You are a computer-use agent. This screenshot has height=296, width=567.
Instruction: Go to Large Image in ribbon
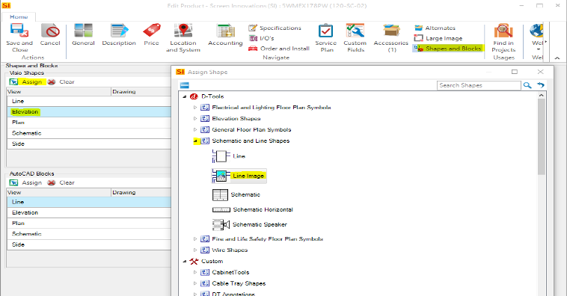click(438, 38)
